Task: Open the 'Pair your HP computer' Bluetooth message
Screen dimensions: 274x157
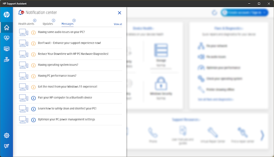Action: (x=65, y=97)
